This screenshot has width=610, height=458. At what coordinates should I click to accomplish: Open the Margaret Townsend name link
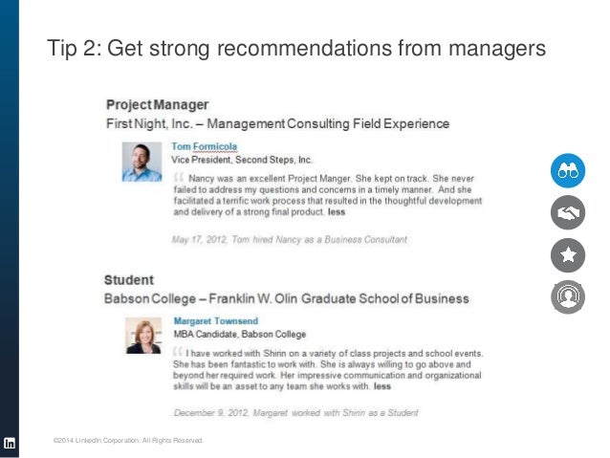click(216, 321)
